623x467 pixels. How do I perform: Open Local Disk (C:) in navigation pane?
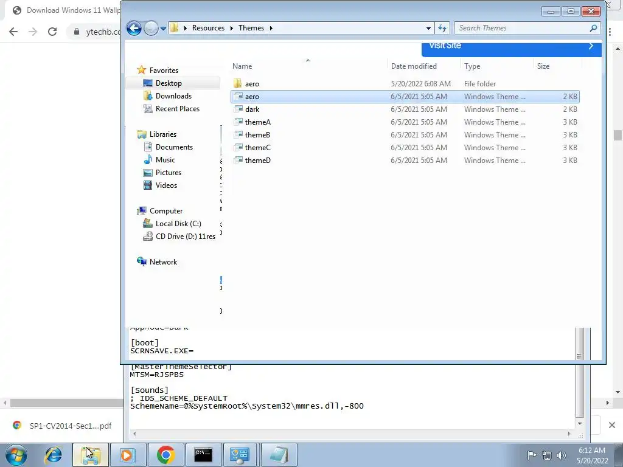[178, 224]
